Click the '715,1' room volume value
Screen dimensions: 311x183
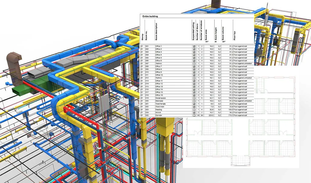coord(231,115)
